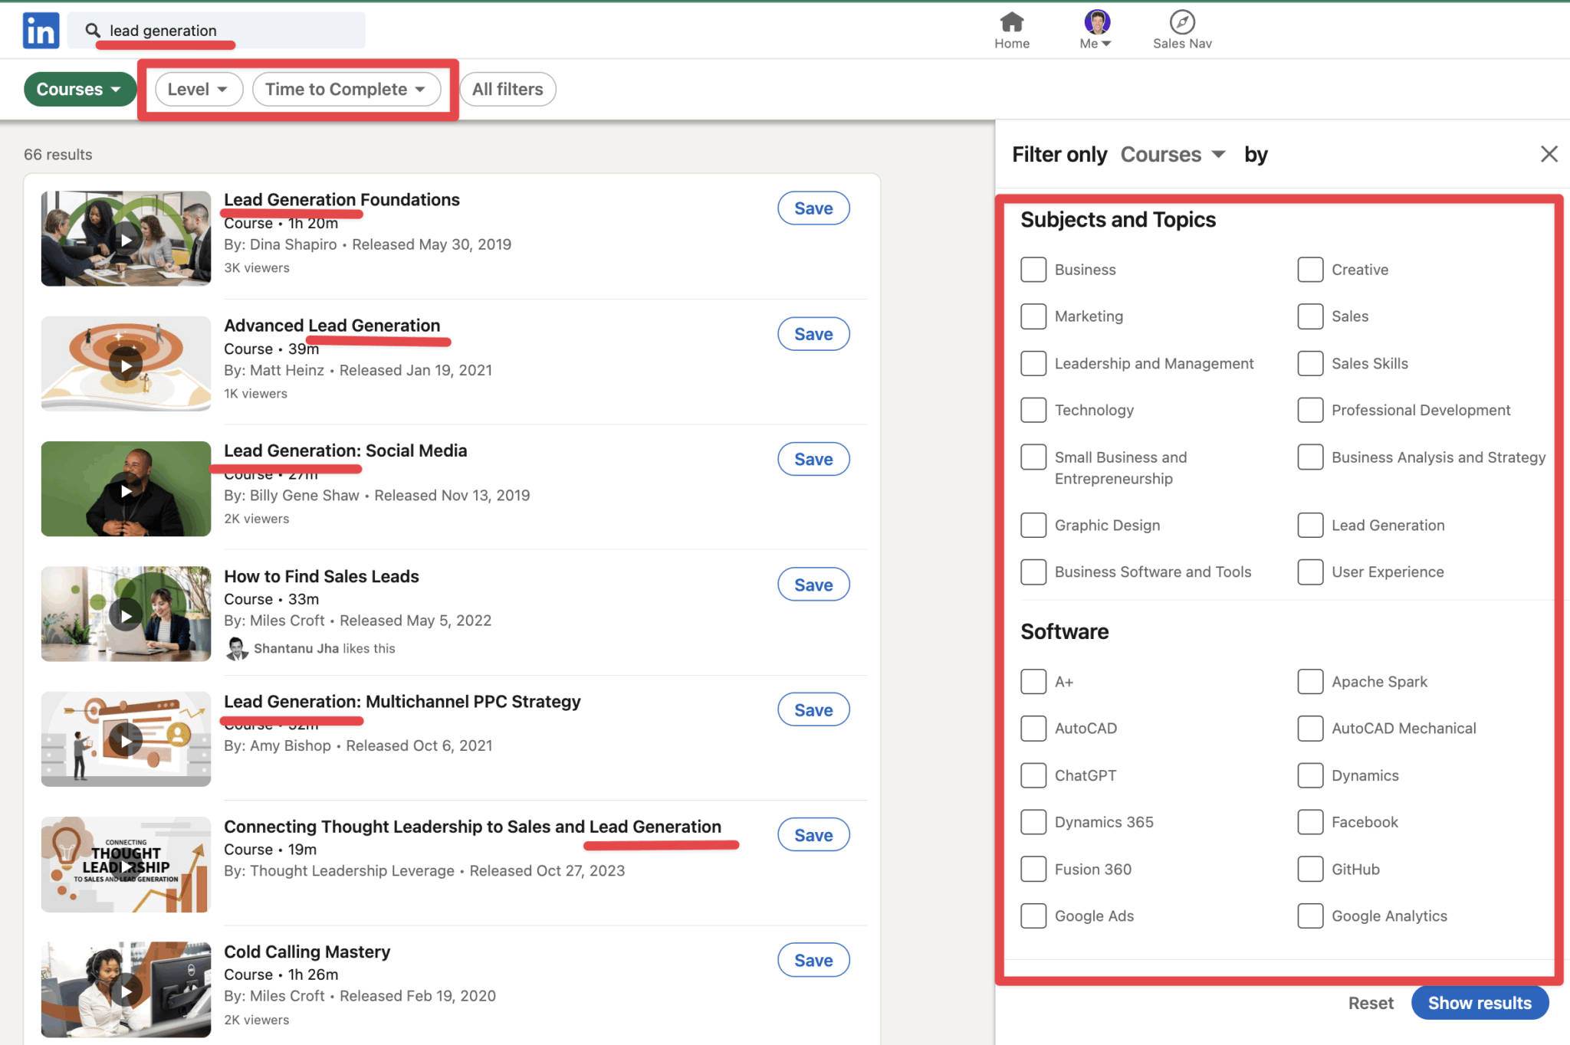Open the Courses selector in the filter panel
Screen dimensions: 1570x1045
(1172, 154)
